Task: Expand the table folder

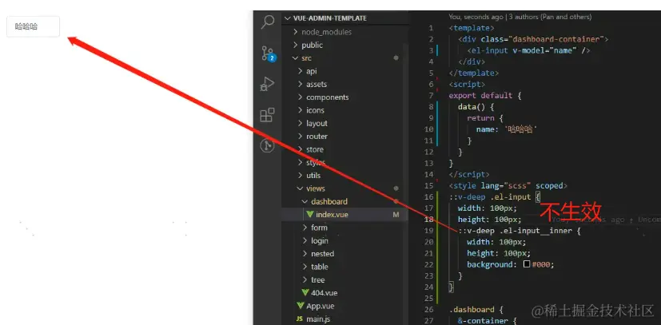Action: [x=305, y=267]
